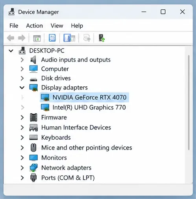Expand Human Interface Devices chevron
196x199 pixels.
22,128
